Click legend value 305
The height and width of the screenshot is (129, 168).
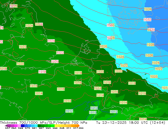tap(62, 128)
